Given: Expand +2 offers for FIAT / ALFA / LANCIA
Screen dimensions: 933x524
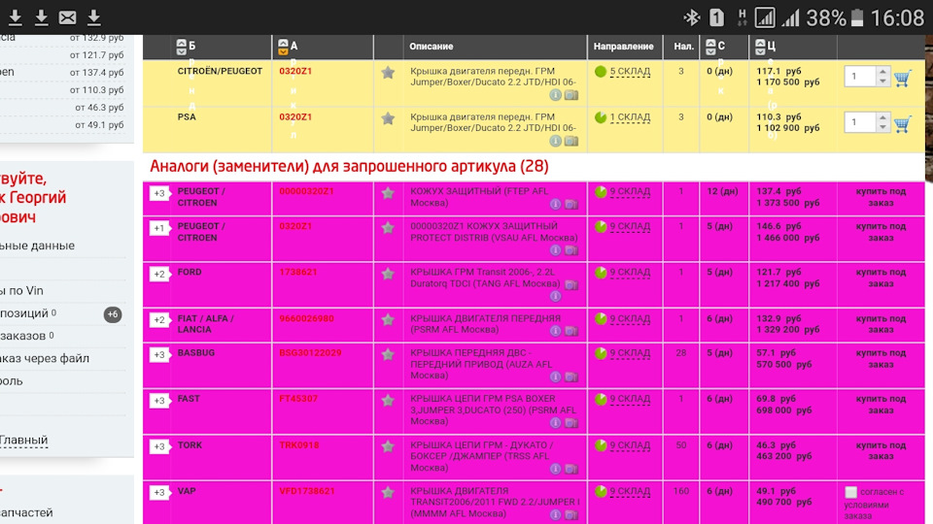Looking at the screenshot, I should click(x=159, y=319).
